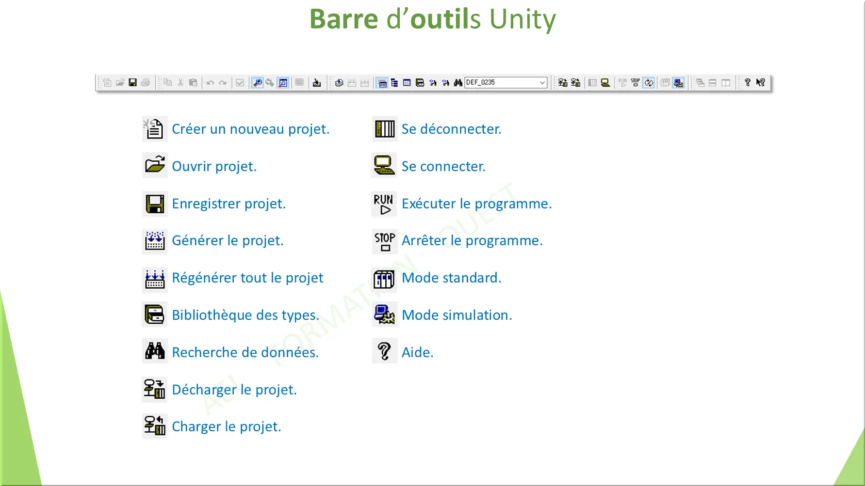Stop the program
This screenshot has width=865, height=486.
[635, 82]
